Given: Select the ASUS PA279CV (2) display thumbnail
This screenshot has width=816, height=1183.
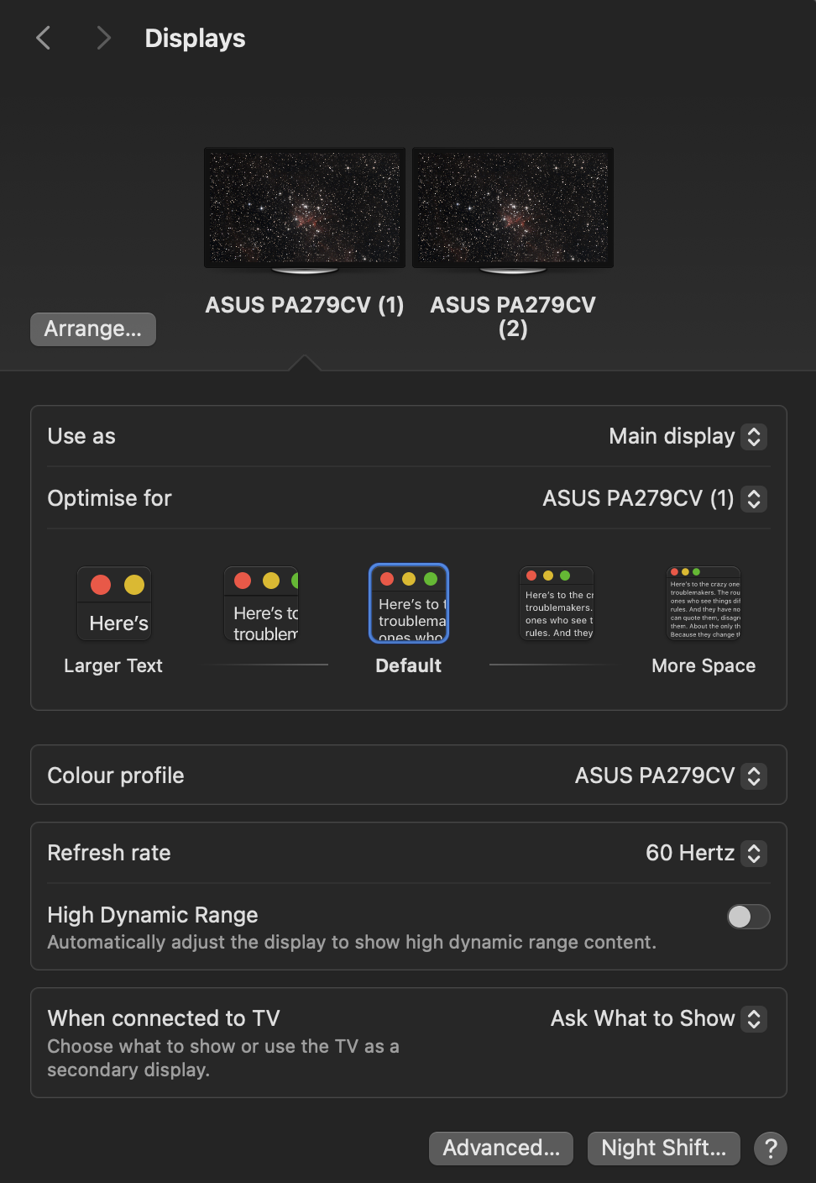Looking at the screenshot, I should (513, 211).
